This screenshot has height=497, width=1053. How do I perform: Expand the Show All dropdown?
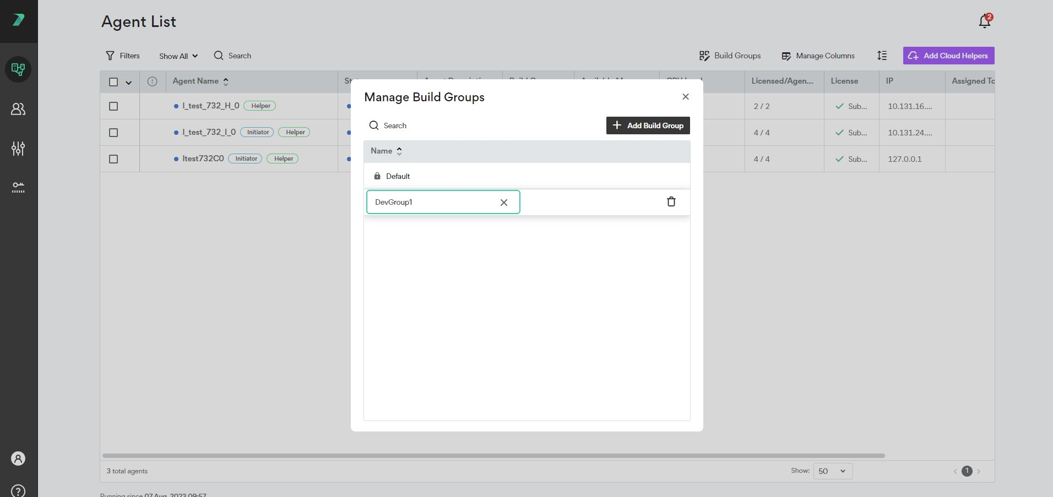click(x=178, y=56)
